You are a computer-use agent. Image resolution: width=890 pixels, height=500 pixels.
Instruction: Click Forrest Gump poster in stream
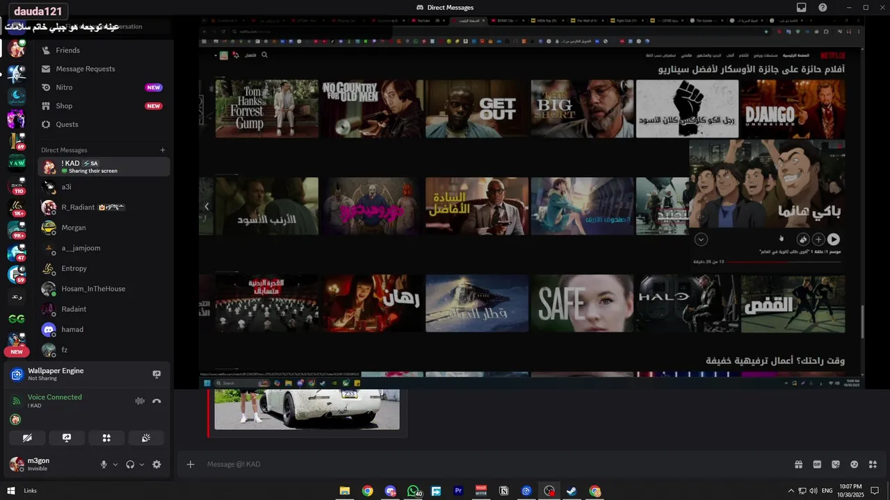coord(267,108)
